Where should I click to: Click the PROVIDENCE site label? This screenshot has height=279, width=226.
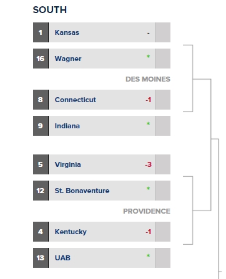click(147, 211)
